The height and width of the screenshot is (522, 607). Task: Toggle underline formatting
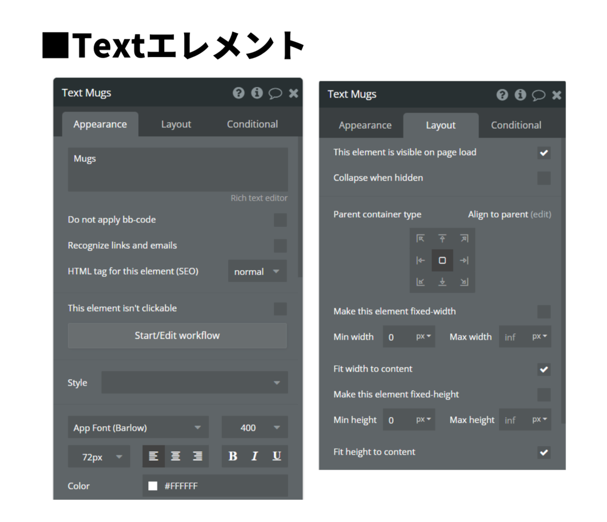pyautogui.click(x=277, y=456)
